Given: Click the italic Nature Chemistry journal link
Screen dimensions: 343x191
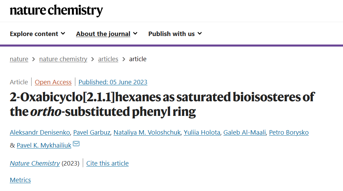Looking at the screenshot, I should [x=35, y=163].
